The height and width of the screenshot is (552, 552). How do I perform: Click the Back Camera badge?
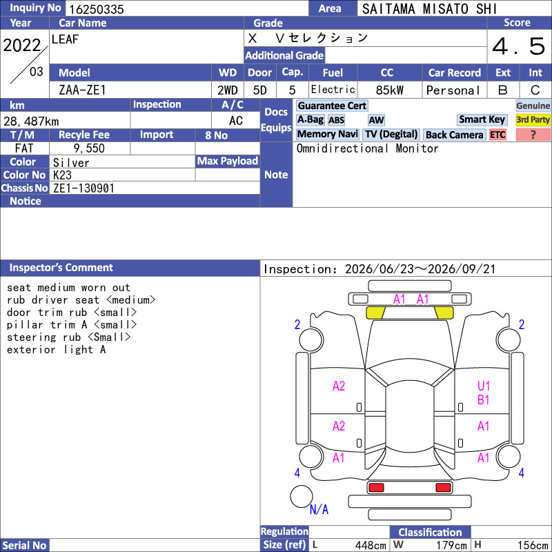[454, 135]
